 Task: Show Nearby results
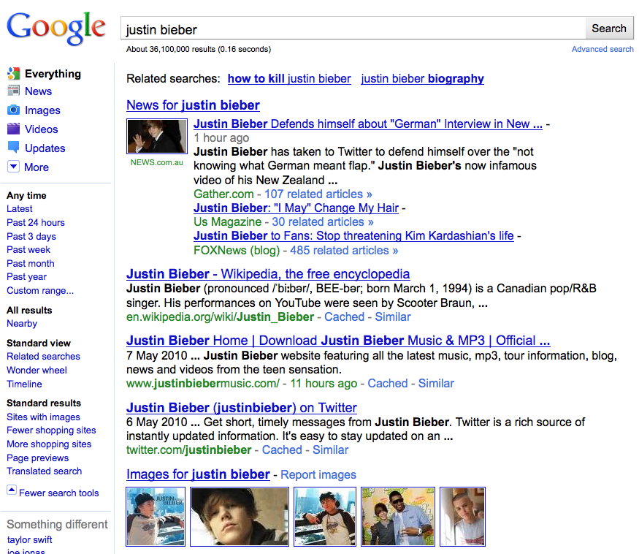point(22,324)
